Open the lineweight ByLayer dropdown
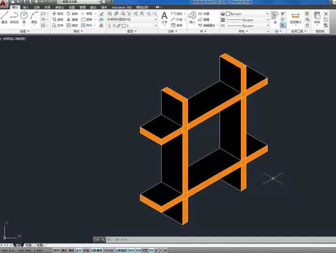The width and height of the screenshot is (336, 253). coord(247,20)
